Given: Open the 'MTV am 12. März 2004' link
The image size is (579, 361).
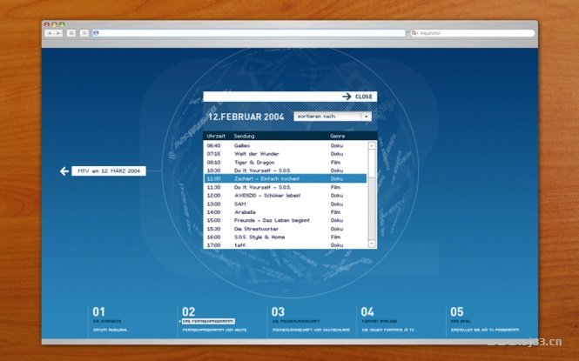Looking at the screenshot, I should 108,171.
